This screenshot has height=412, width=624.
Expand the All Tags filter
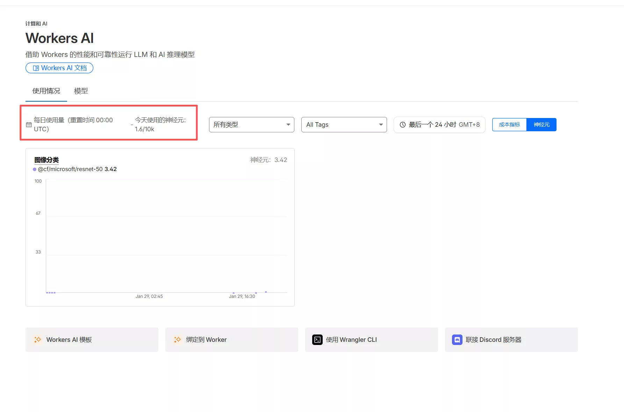pos(344,124)
